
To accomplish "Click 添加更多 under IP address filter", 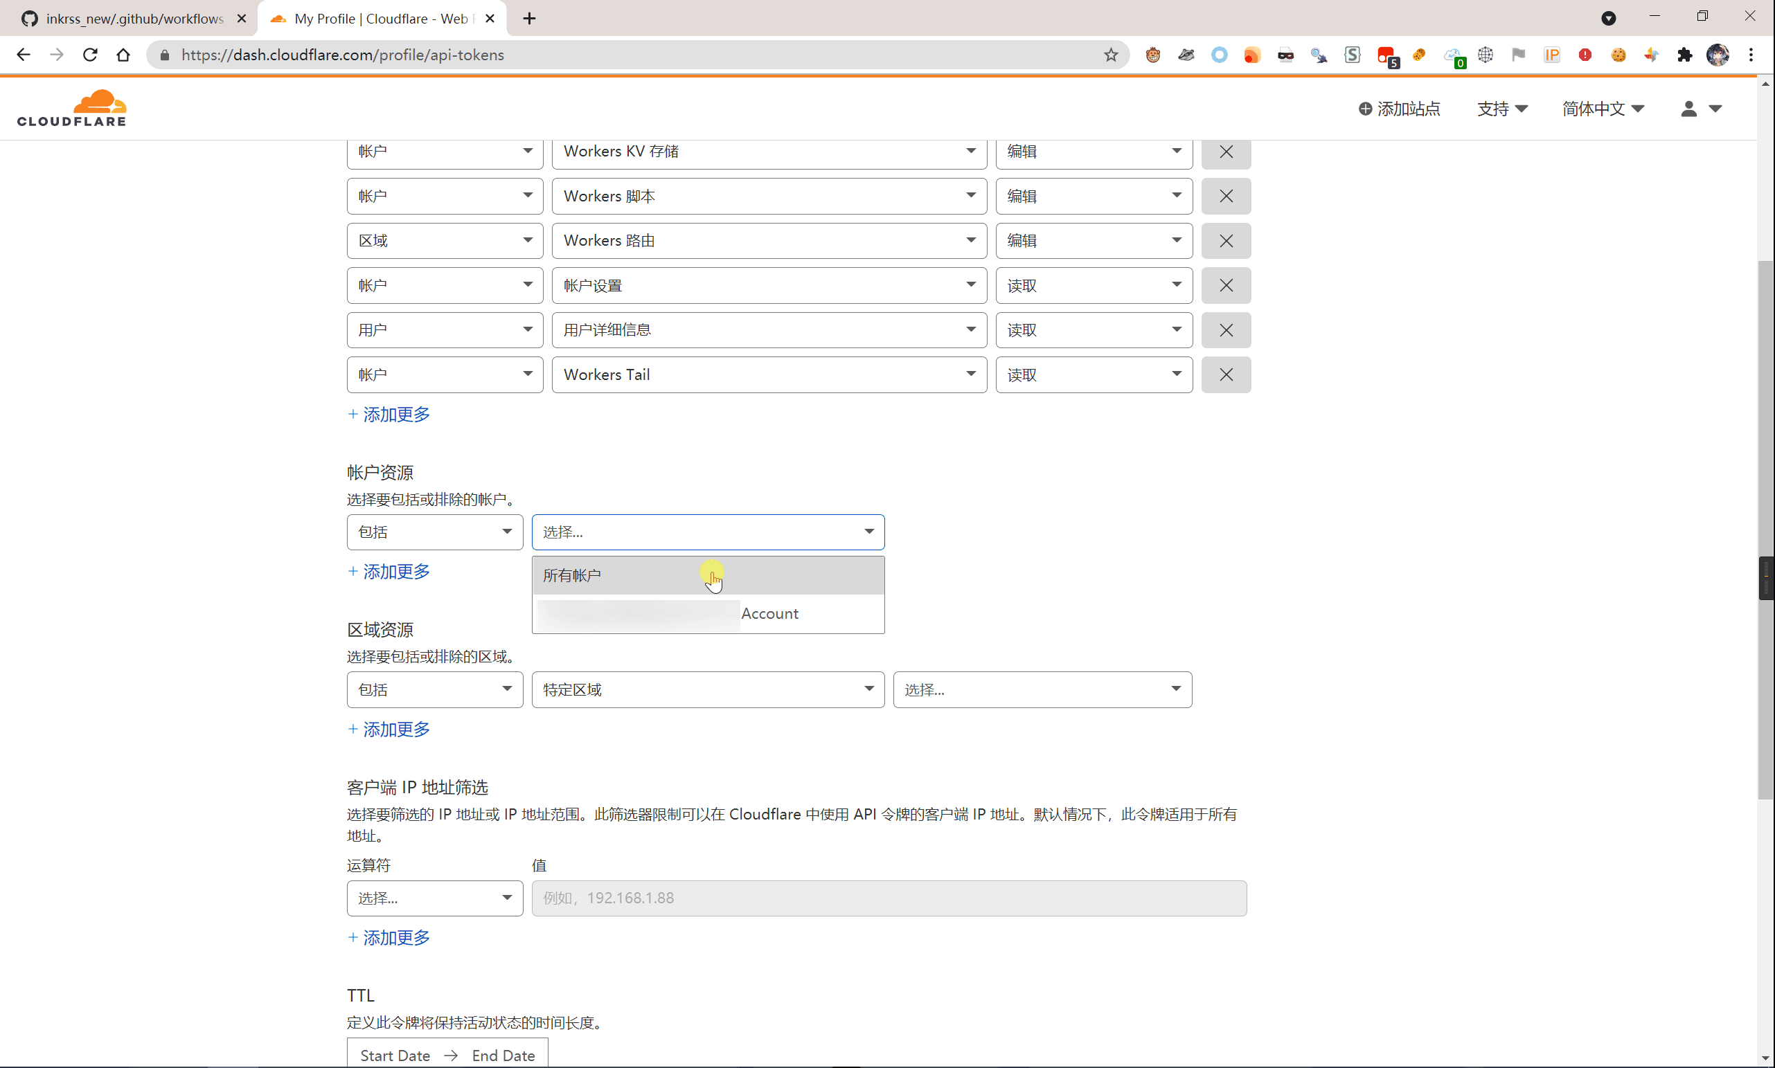I will point(389,938).
